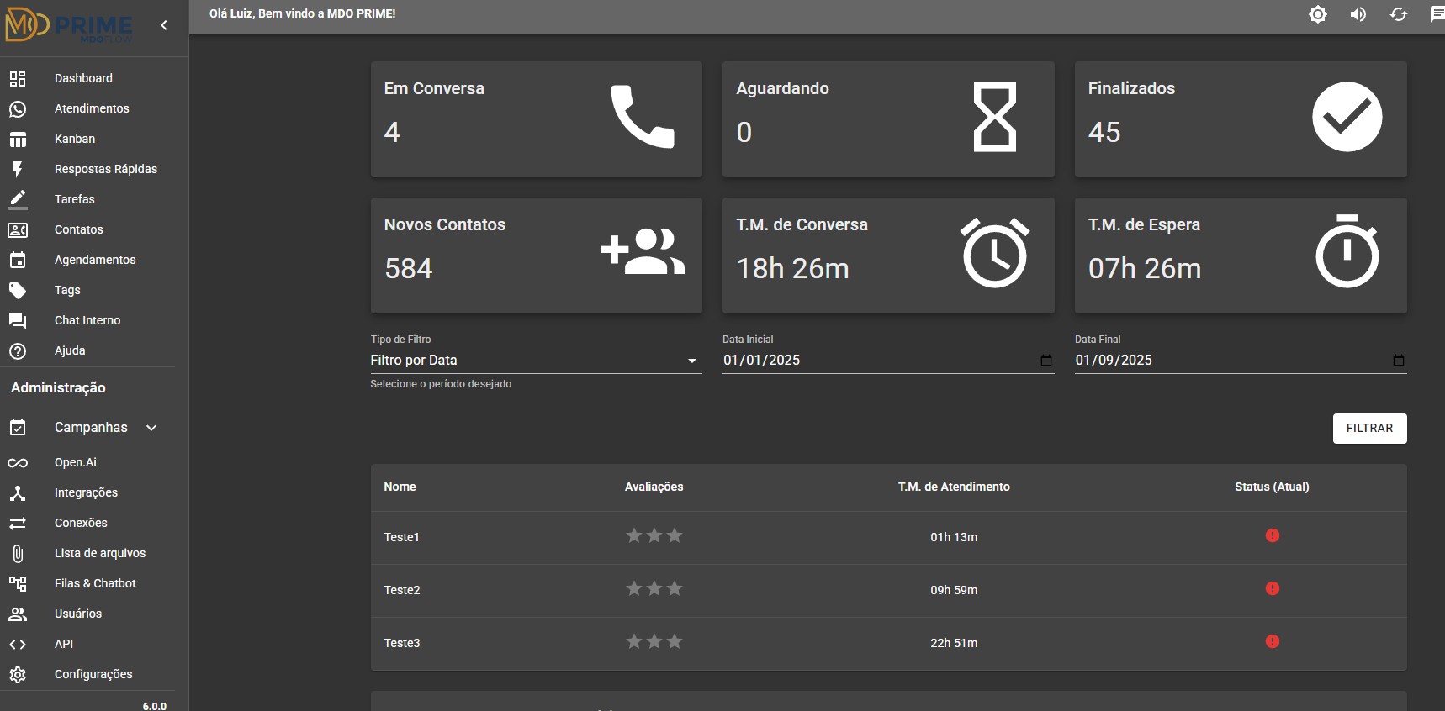1445x711 pixels.
Task: Click the Aguardando hourglass card
Action: click(x=888, y=119)
